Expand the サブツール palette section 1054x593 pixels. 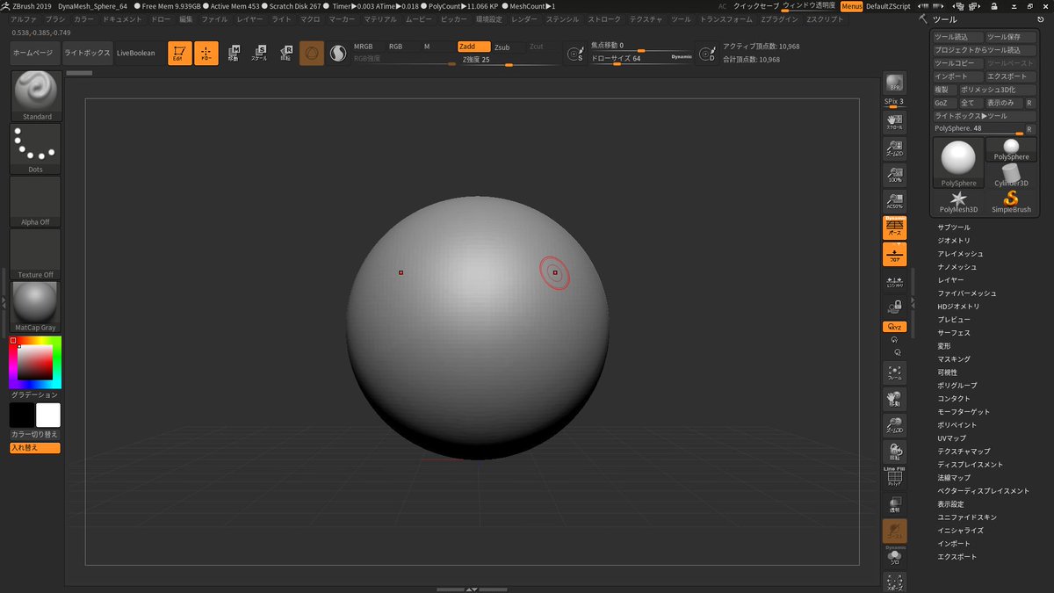click(x=954, y=228)
